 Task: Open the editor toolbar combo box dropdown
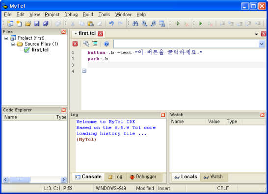coord(262,44)
